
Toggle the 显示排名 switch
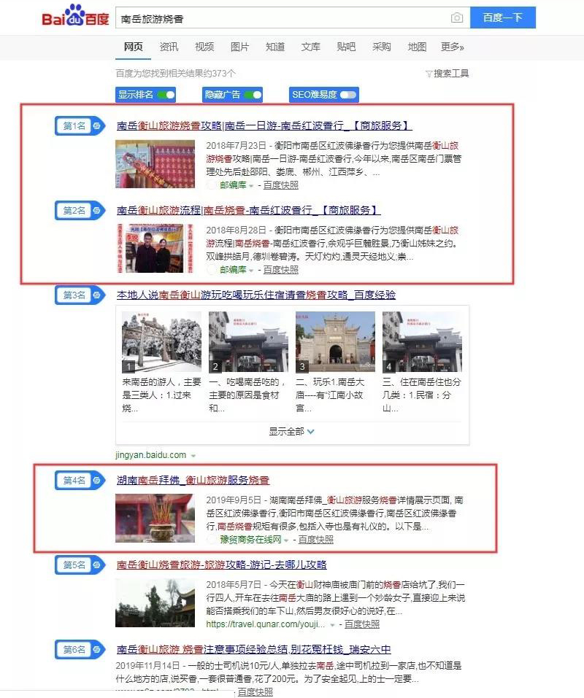pyautogui.click(x=166, y=95)
